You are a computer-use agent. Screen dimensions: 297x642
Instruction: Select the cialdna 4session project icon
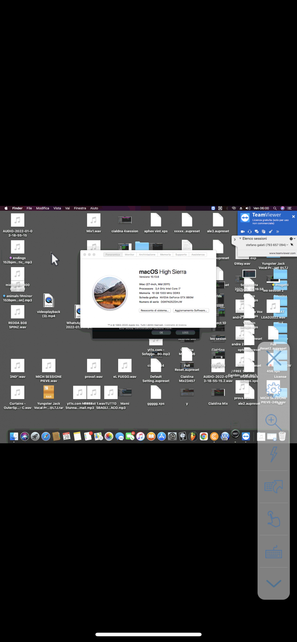[x=125, y=224]
